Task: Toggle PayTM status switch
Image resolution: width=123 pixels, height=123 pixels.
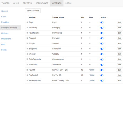Action: 102,70
